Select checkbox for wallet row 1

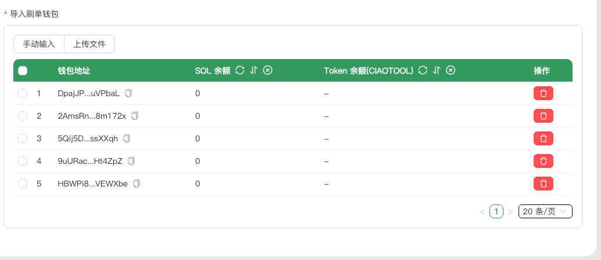(x=23, y=93)
